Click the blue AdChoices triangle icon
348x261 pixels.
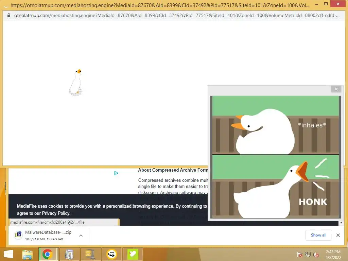pos(116,173)
